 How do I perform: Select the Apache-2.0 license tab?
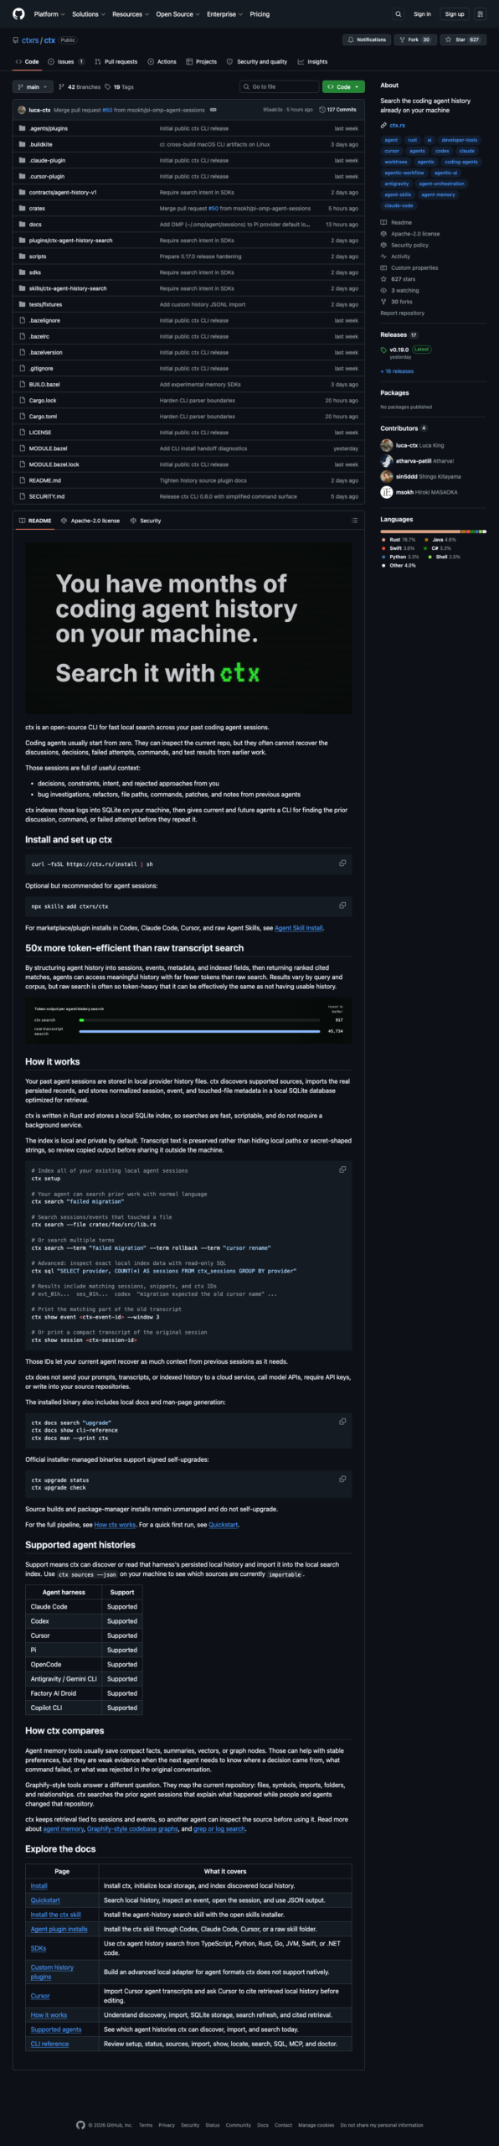[90, 521]
